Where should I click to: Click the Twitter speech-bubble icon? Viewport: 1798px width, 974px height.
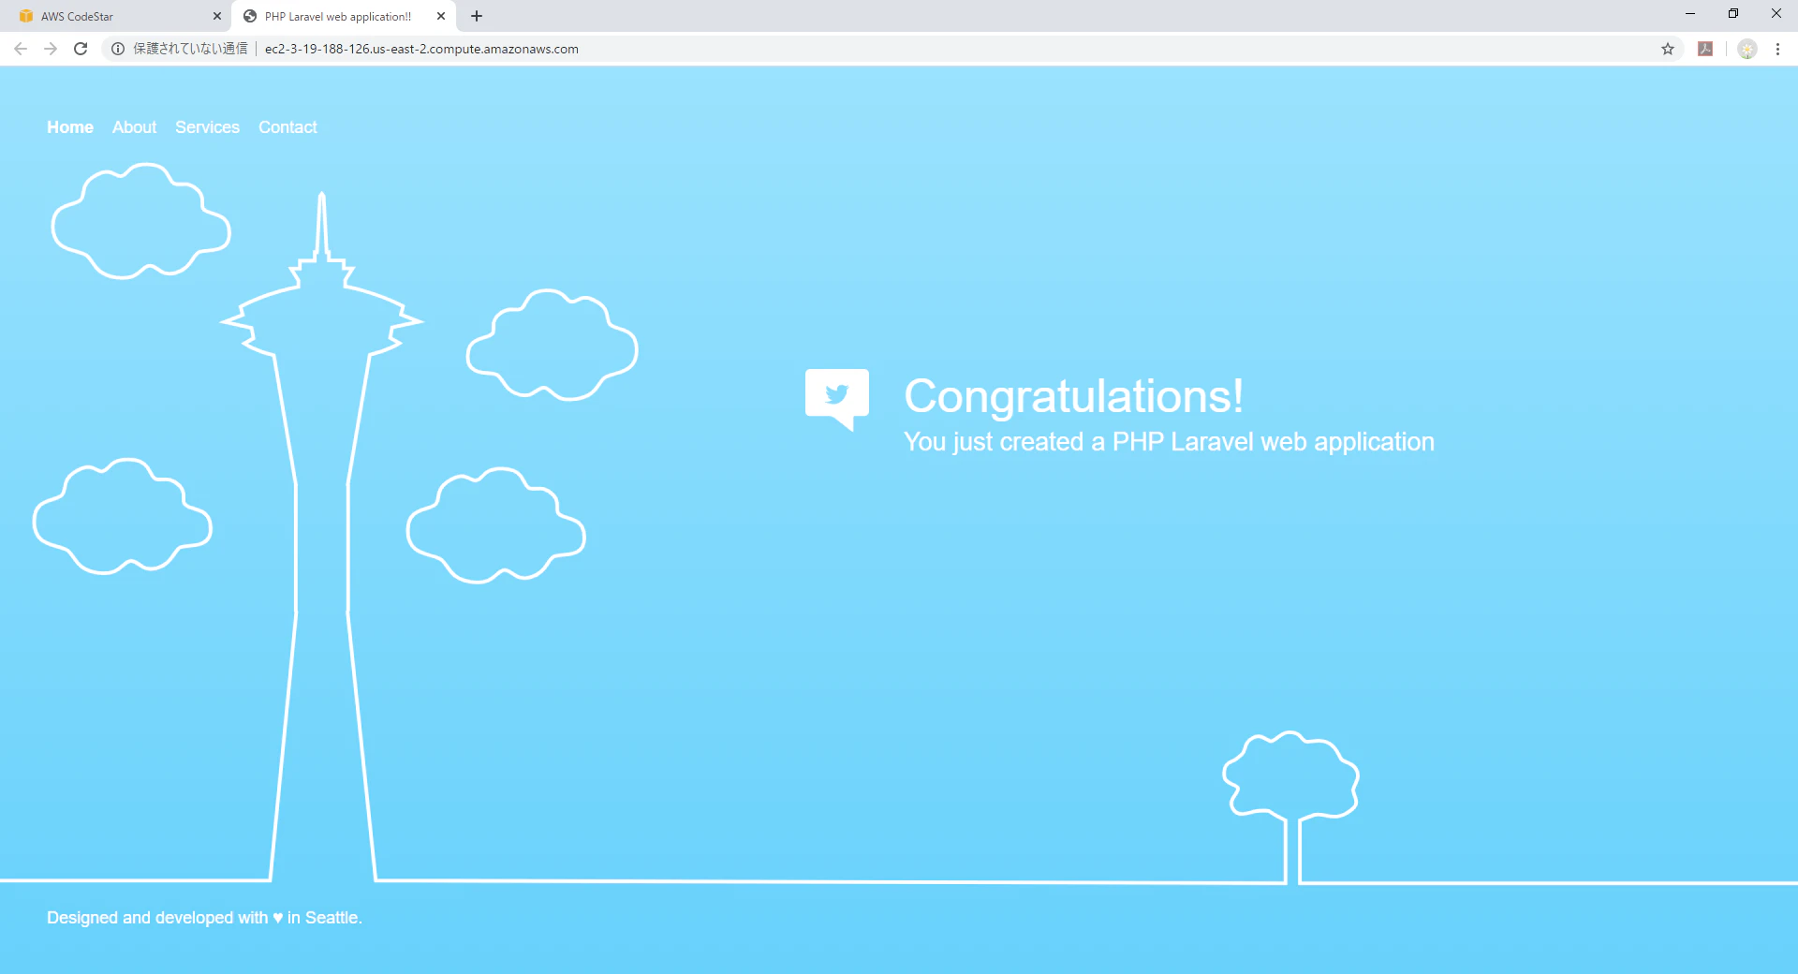(837, 399)
